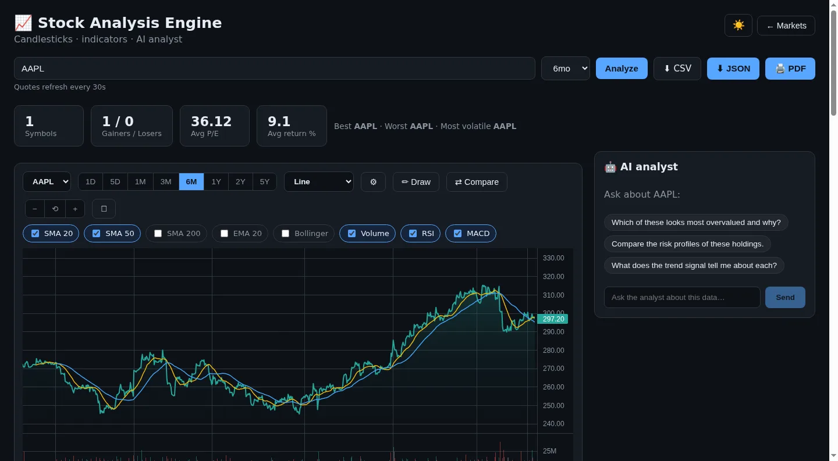Click the 330.00 price axis label
The height and width of the screenshot is (461, 838).
[x=553, y=258]
